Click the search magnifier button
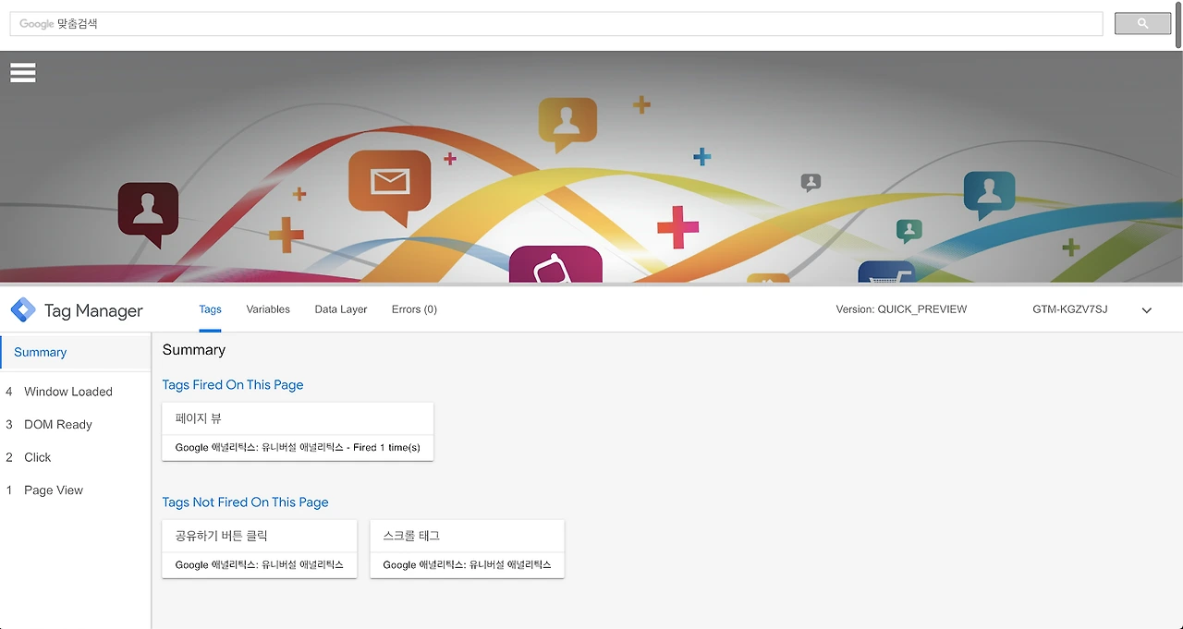The image size is (1183, 629). [x=1142, y=24]
